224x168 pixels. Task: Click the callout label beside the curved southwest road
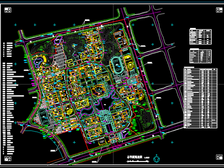point(53,151)
